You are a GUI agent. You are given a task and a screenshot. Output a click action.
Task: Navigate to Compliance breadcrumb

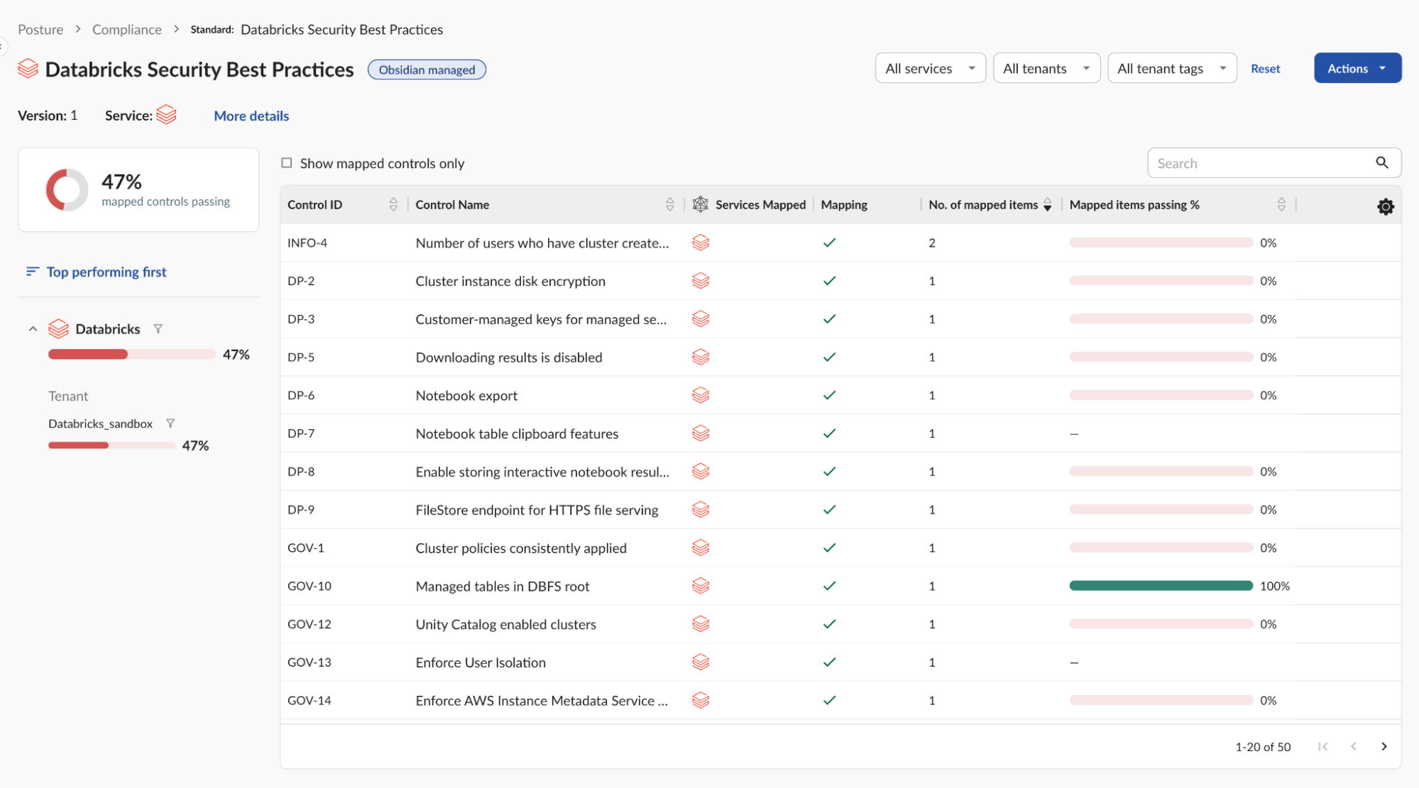(x=127, y=29)
